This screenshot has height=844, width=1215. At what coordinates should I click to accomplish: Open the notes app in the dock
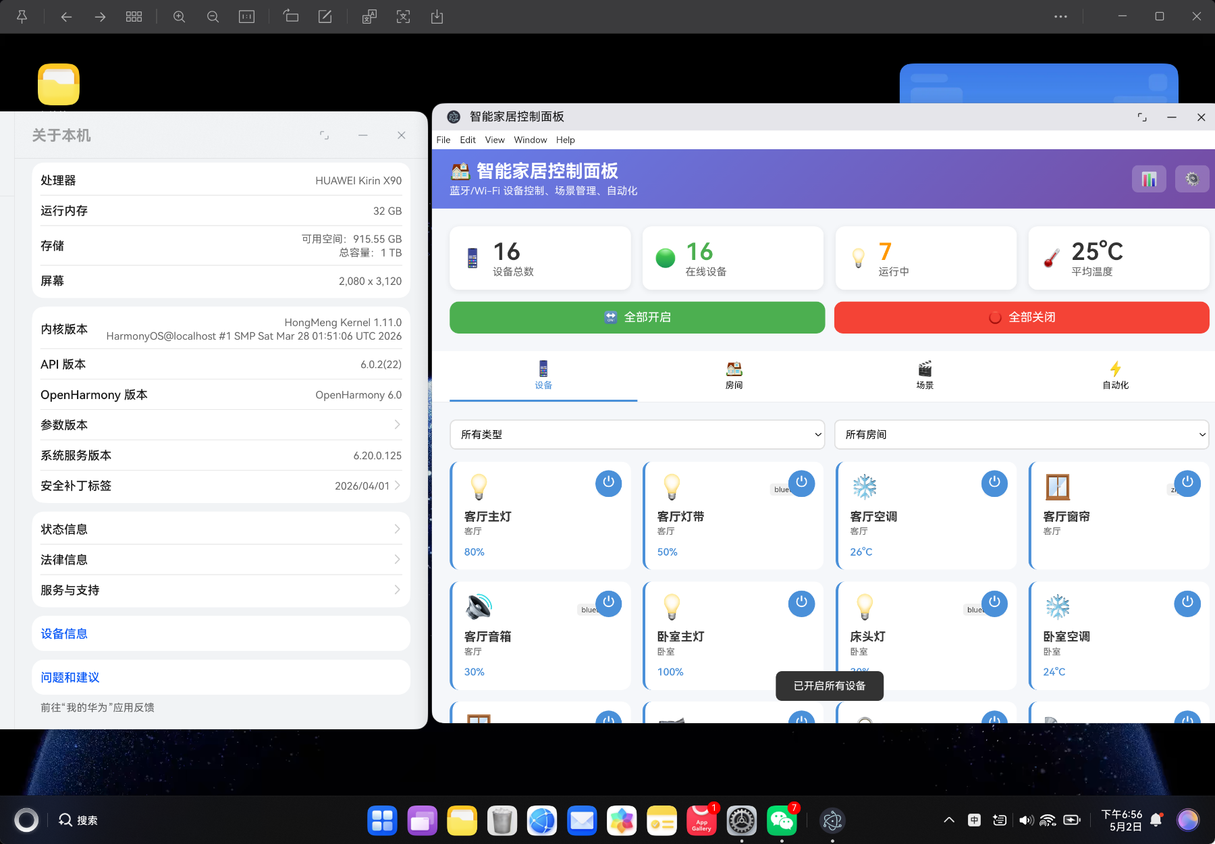(x=661, y=820)
